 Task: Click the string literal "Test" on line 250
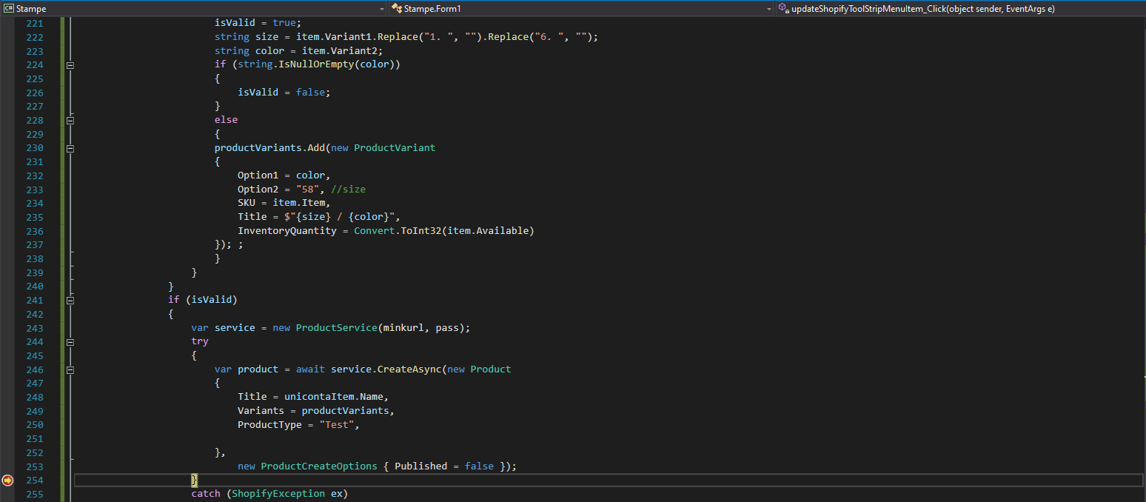(337, 424)
